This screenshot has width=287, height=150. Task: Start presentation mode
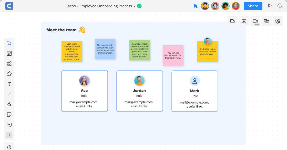[x=270, y=6]
